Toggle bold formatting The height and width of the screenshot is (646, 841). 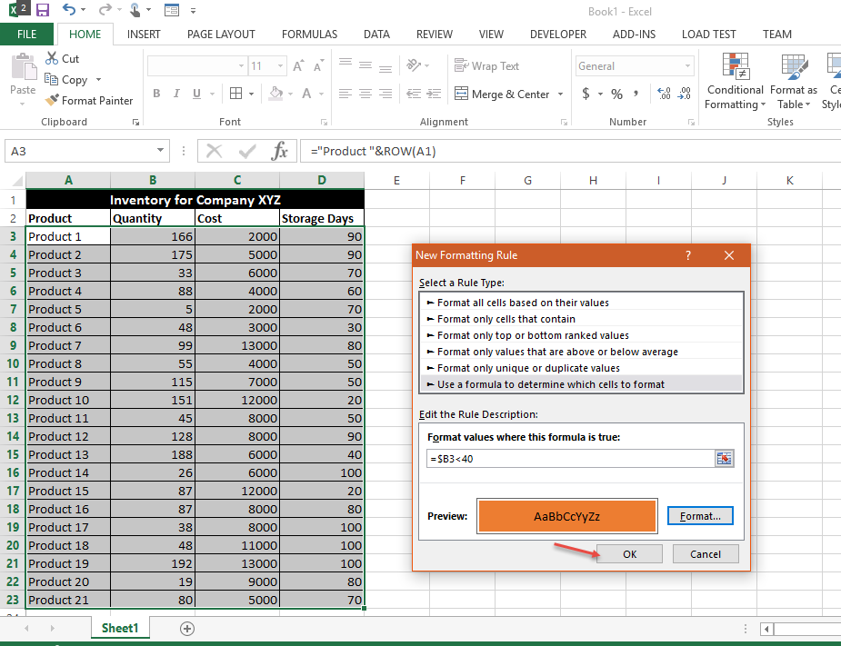(x=155, y=94)
